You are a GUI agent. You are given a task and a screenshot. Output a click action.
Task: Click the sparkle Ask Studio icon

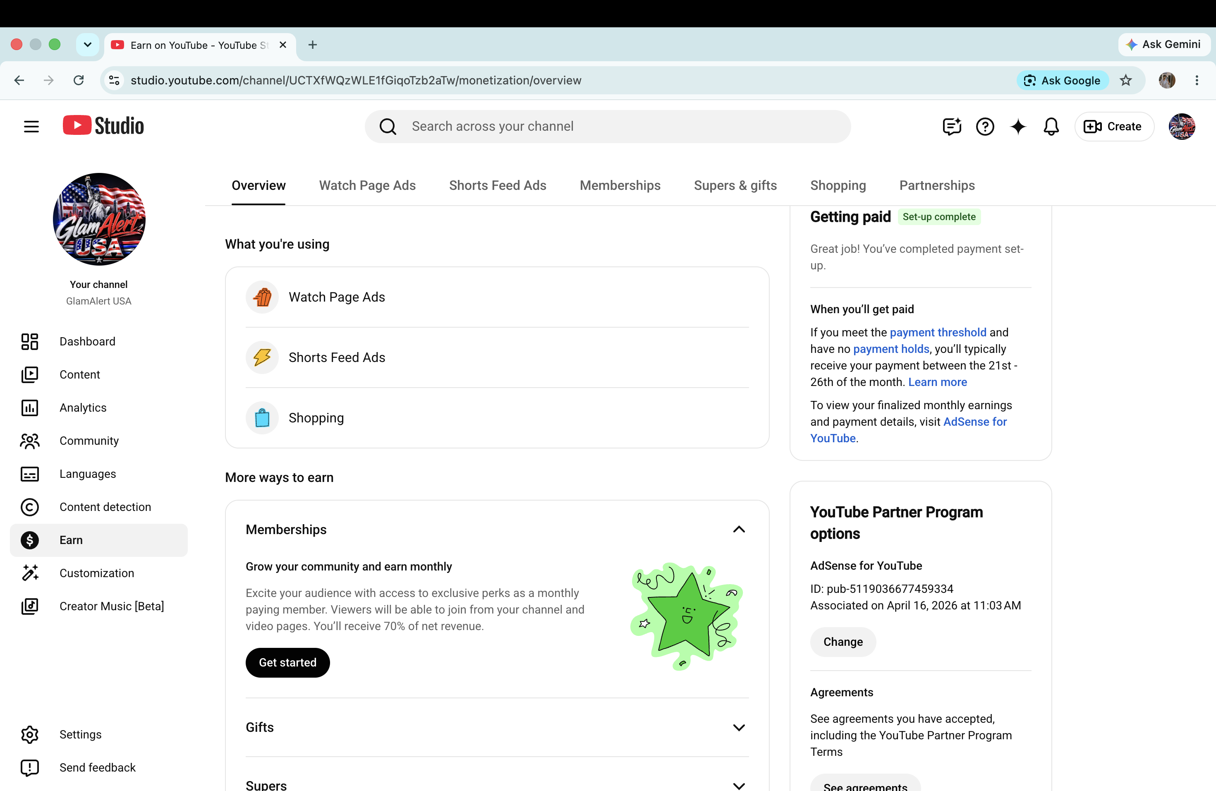pyautogui.click(x=1018, y=126)
